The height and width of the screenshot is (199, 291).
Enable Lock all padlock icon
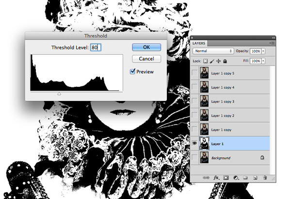click(225, 61)
